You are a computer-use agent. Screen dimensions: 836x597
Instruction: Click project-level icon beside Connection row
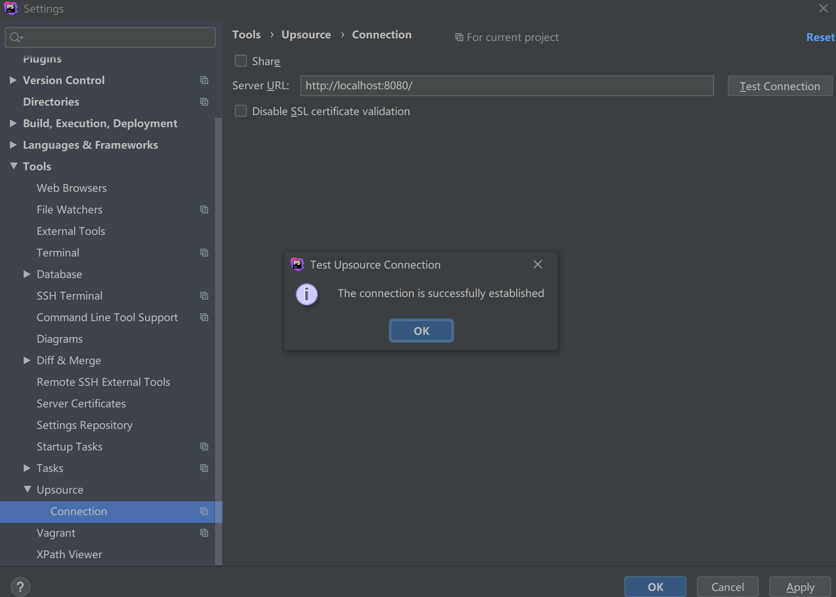coord(204,511)
